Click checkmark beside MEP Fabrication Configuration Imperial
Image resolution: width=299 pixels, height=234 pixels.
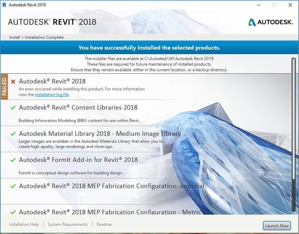13,186
